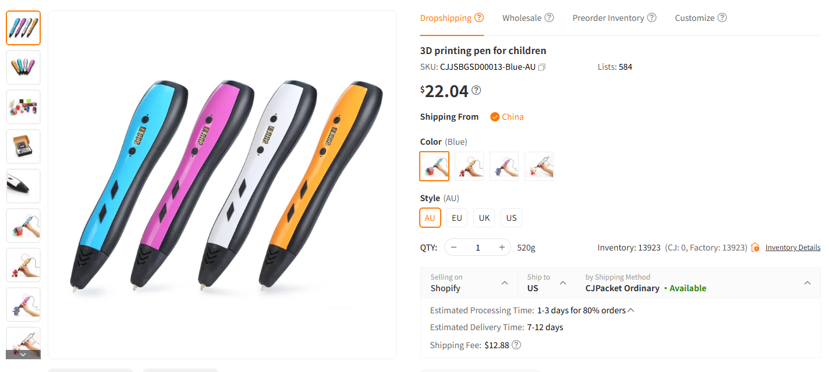
Task: Open the Inventory Details link
Action: tap(793, 247)
